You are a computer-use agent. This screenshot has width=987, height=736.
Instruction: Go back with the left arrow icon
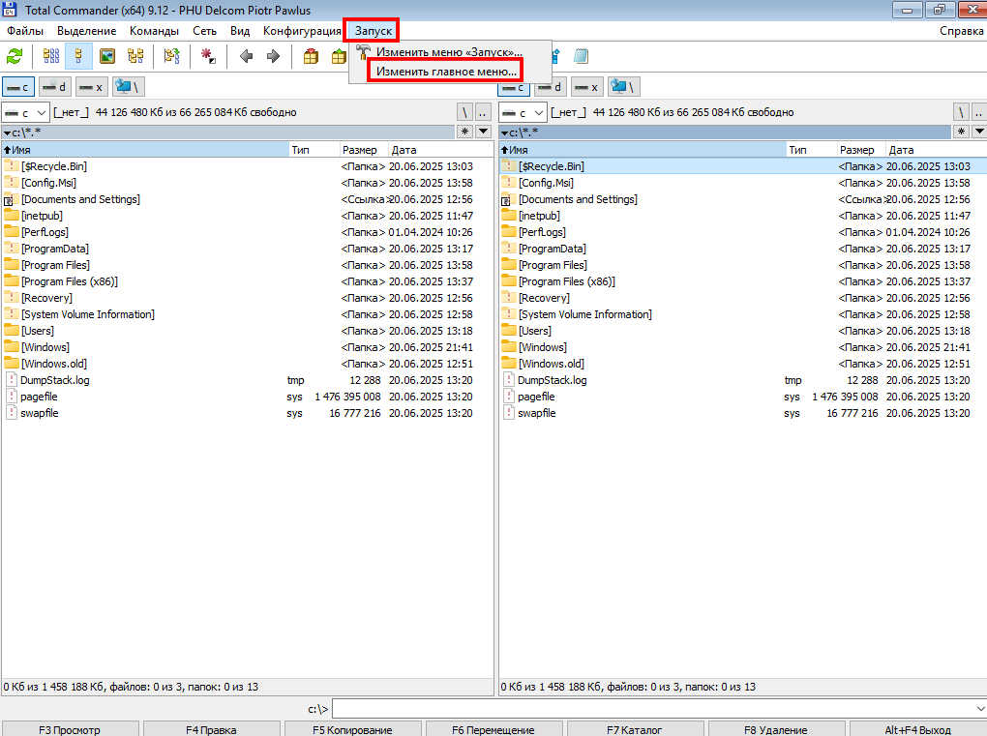click(246, 57)
